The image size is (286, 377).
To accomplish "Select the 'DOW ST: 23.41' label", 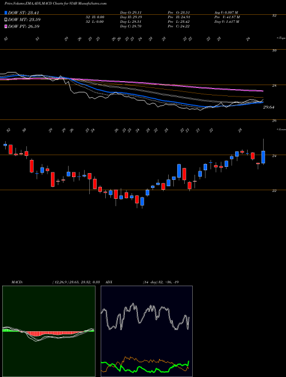I will (23, 13).
